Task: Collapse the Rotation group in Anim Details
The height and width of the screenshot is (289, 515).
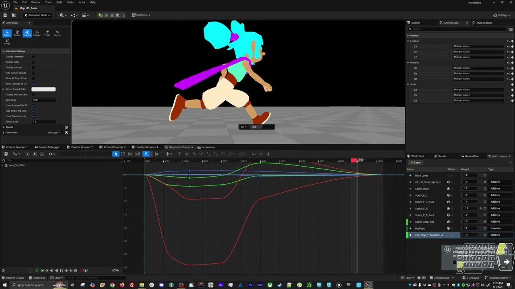Action: [x=408, y=63]
